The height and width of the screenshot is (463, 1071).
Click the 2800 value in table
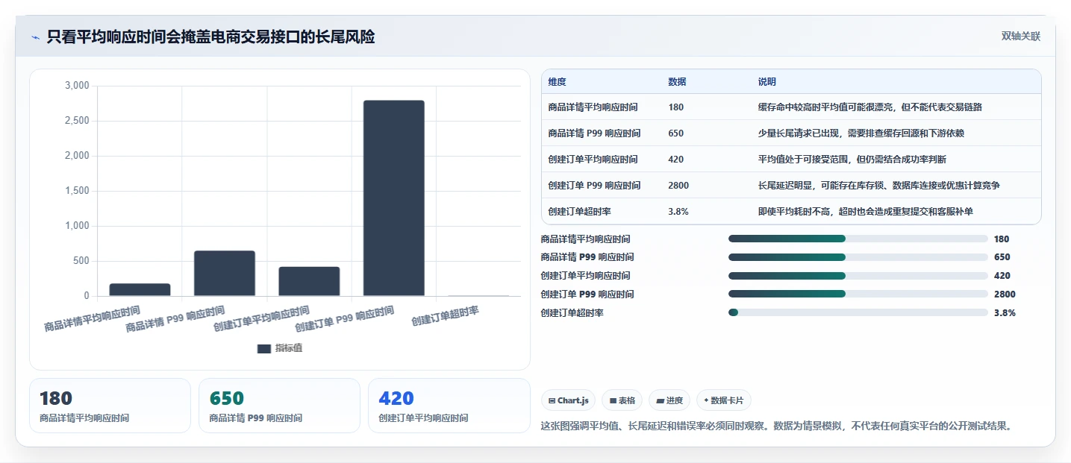click(x=678, y=186)
